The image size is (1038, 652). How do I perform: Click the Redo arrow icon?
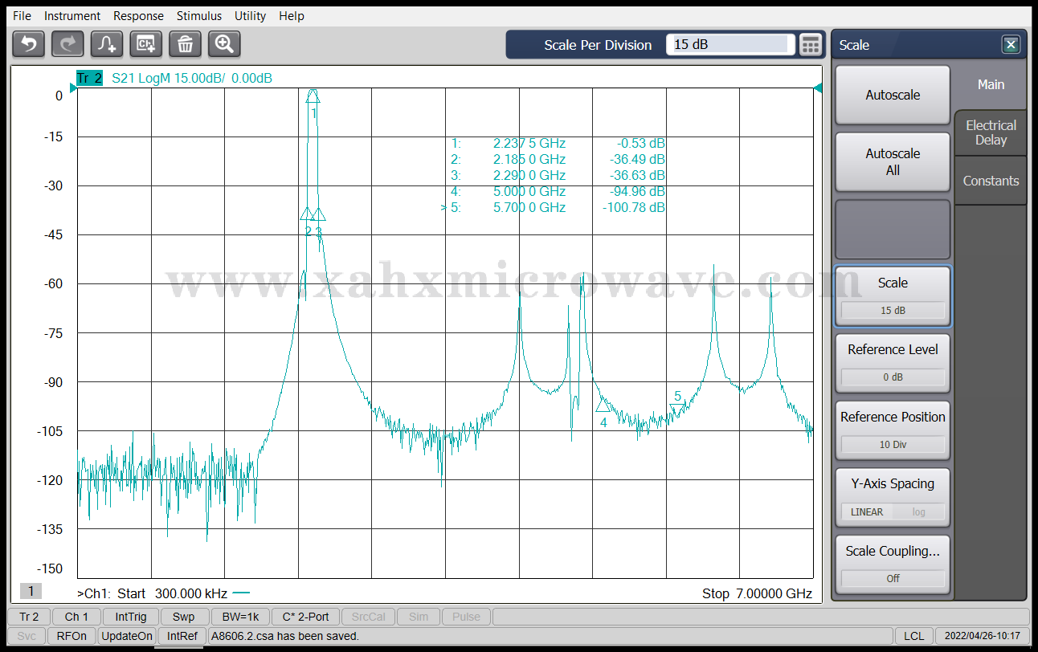coord(67,44)
